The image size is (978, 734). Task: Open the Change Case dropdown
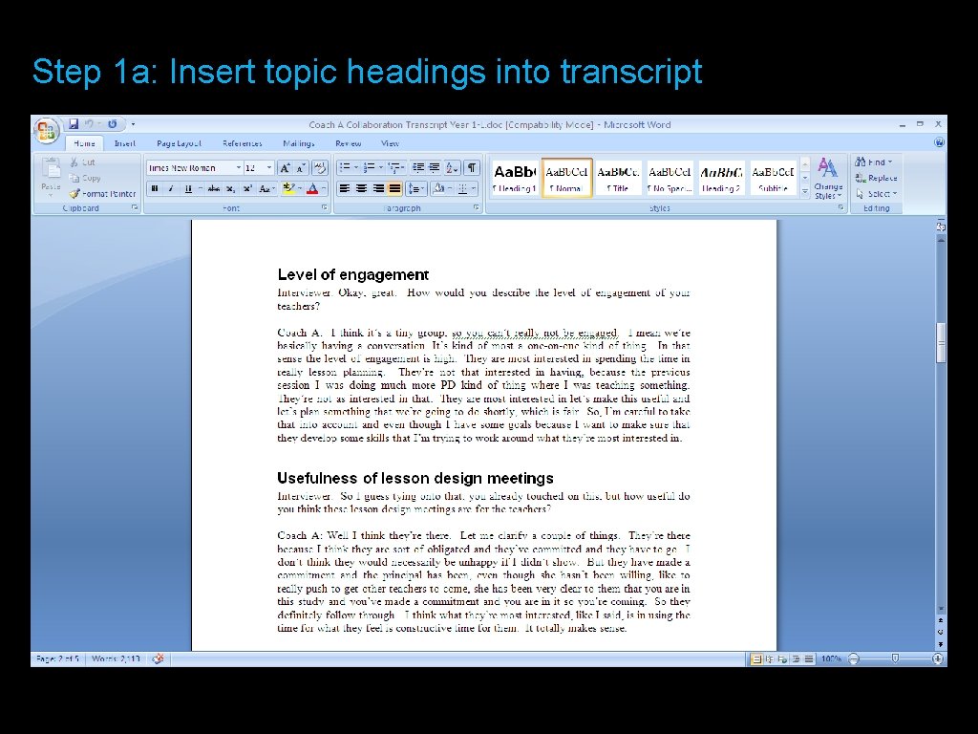pyautogui.click(x=266, y=188)
